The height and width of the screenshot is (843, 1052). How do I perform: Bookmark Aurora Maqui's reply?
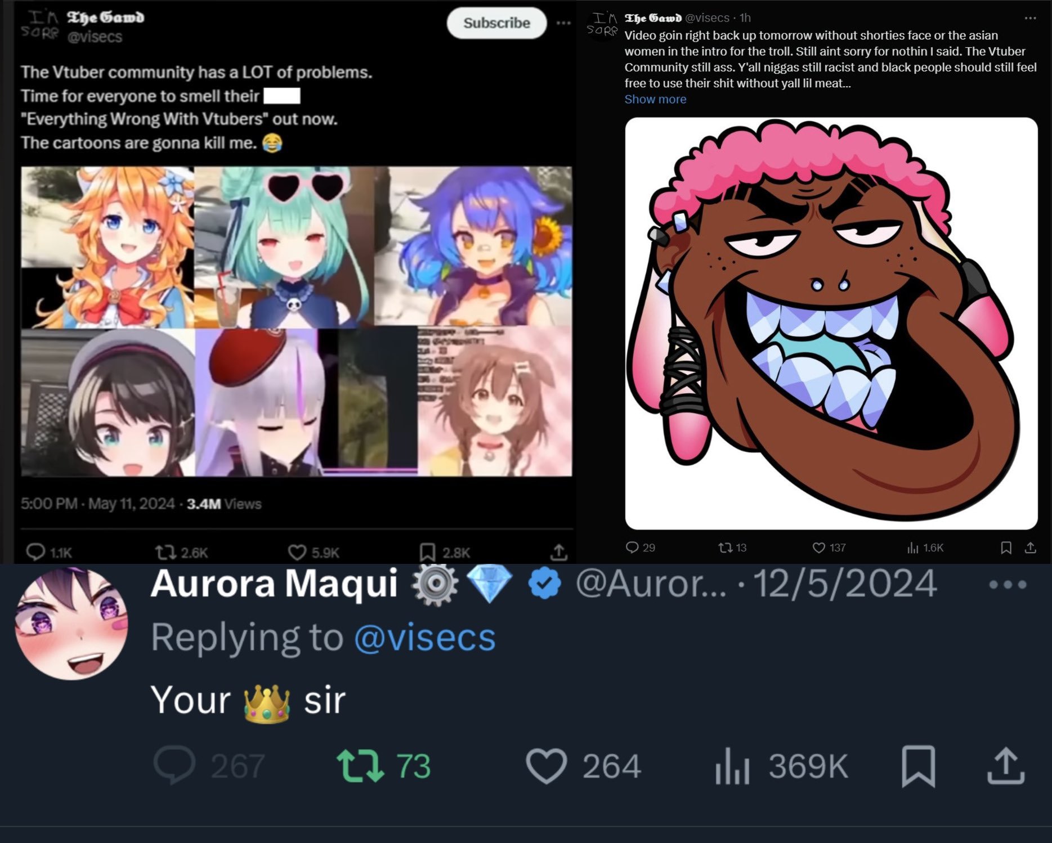click(918, 766)
